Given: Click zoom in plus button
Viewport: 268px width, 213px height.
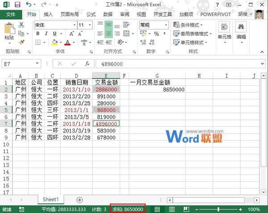Looking at the screenshot, I should click(x=240, y=209).
